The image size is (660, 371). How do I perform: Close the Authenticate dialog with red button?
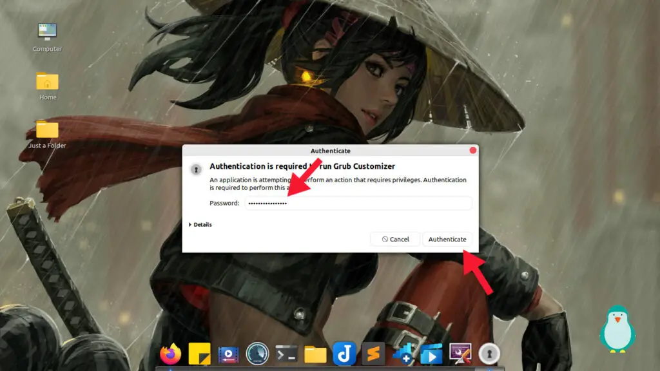472,150
